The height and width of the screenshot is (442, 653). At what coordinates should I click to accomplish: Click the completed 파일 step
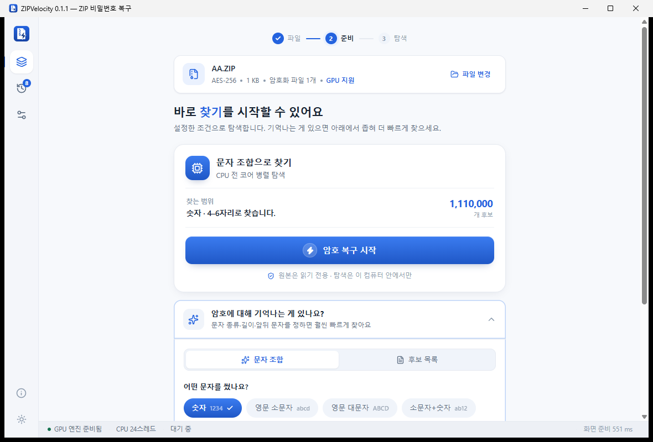286,39
